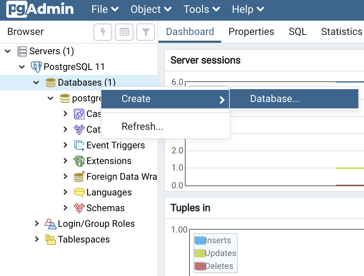The width and height of the screenshot is (364, 276).
Task: Expand the Tablespaces tree node
Action: [x=37, y=239]
